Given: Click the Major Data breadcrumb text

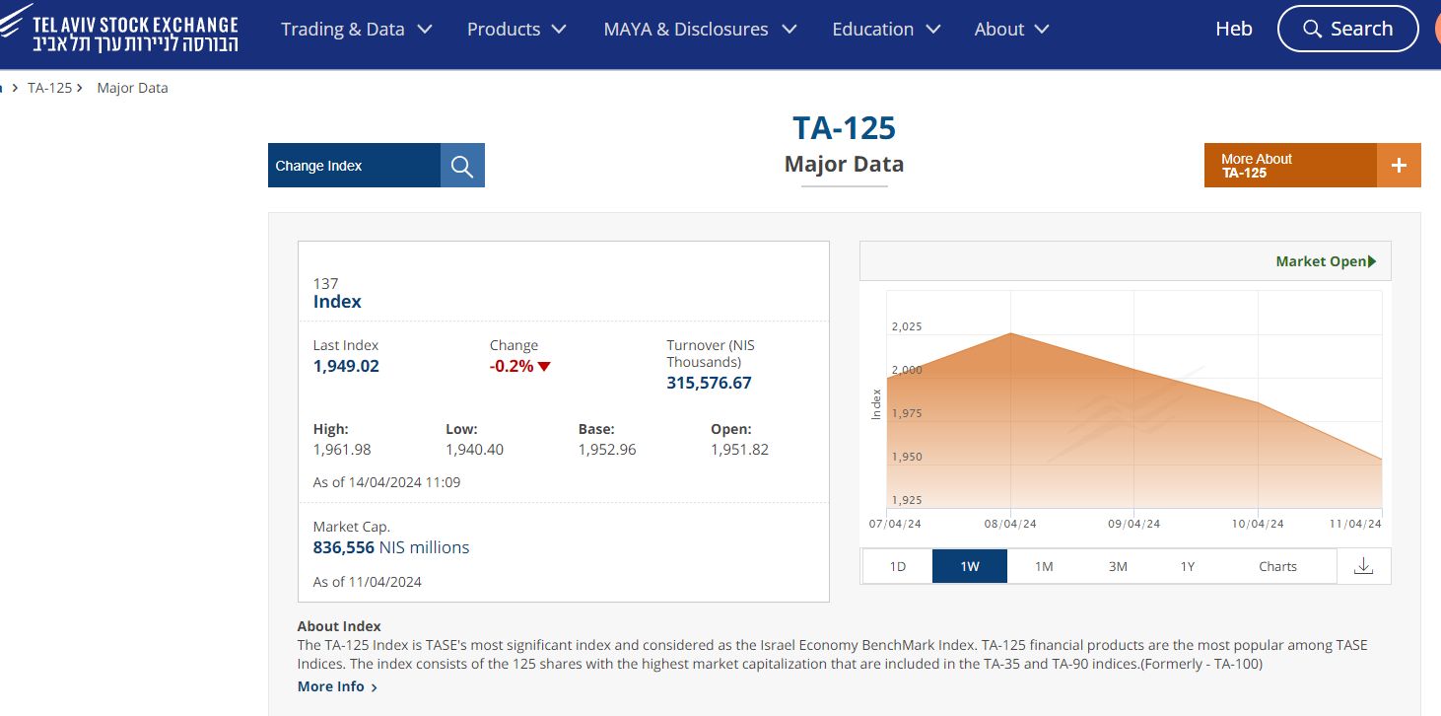Looking at the screenshot, I should tap(132, 88).
